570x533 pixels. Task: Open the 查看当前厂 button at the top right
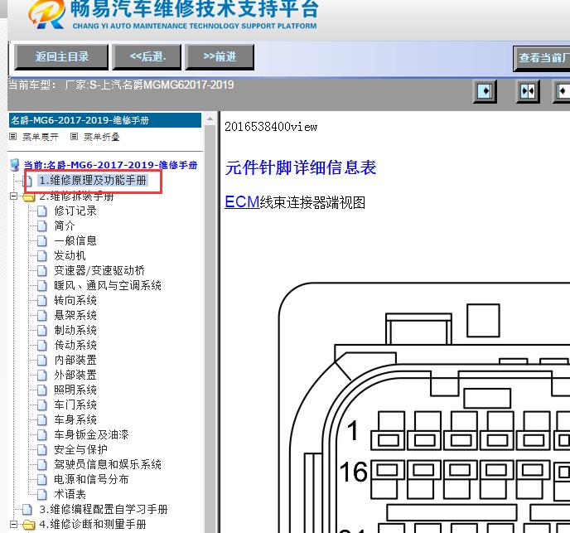pyautogui.click(x=542, y=58)
